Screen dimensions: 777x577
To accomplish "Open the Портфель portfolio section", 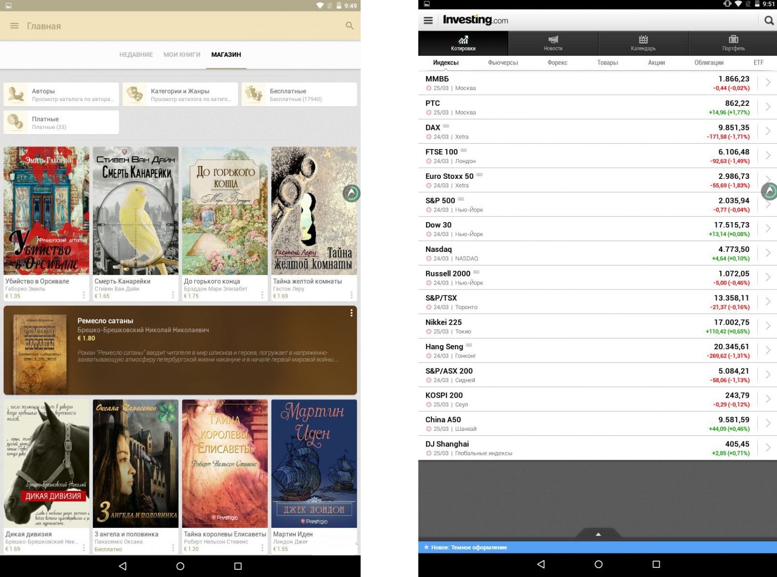I will [733, 43].
